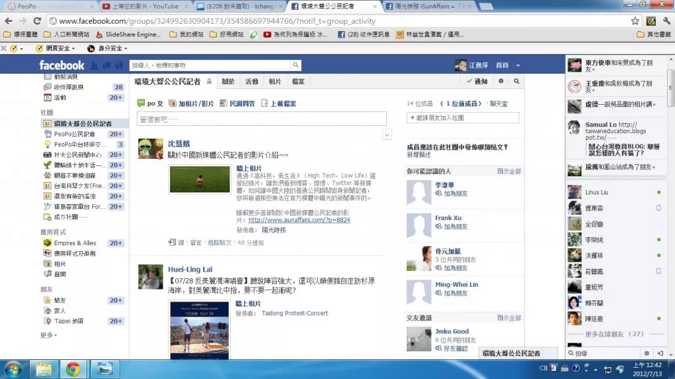The height and width of the screenshot is (379, 675).
Task: Open File Explorer in taskbar
Action: point(44,370)
